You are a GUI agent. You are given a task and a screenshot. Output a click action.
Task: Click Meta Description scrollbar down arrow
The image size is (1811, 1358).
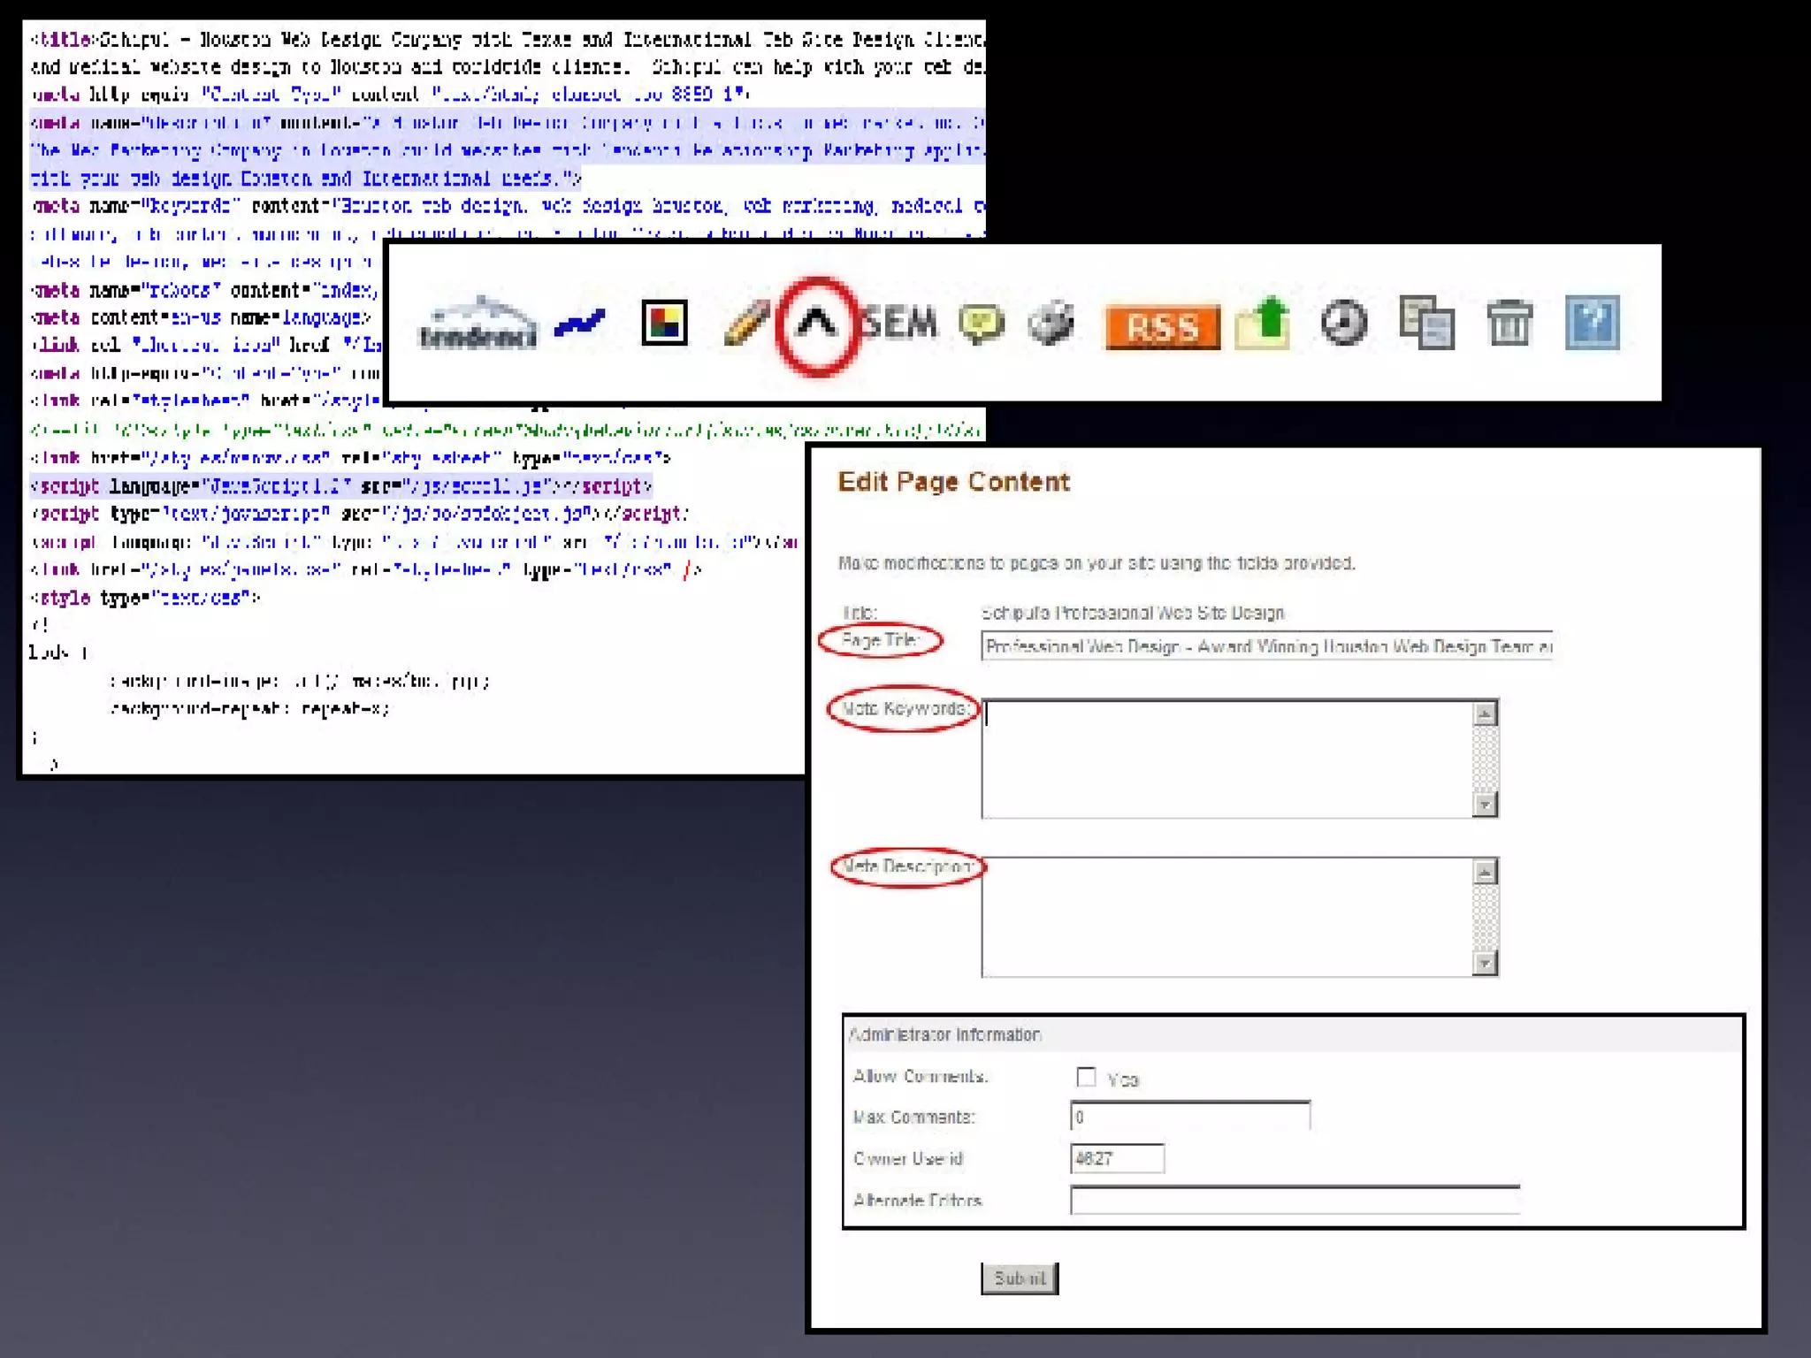pos(1485,963)
